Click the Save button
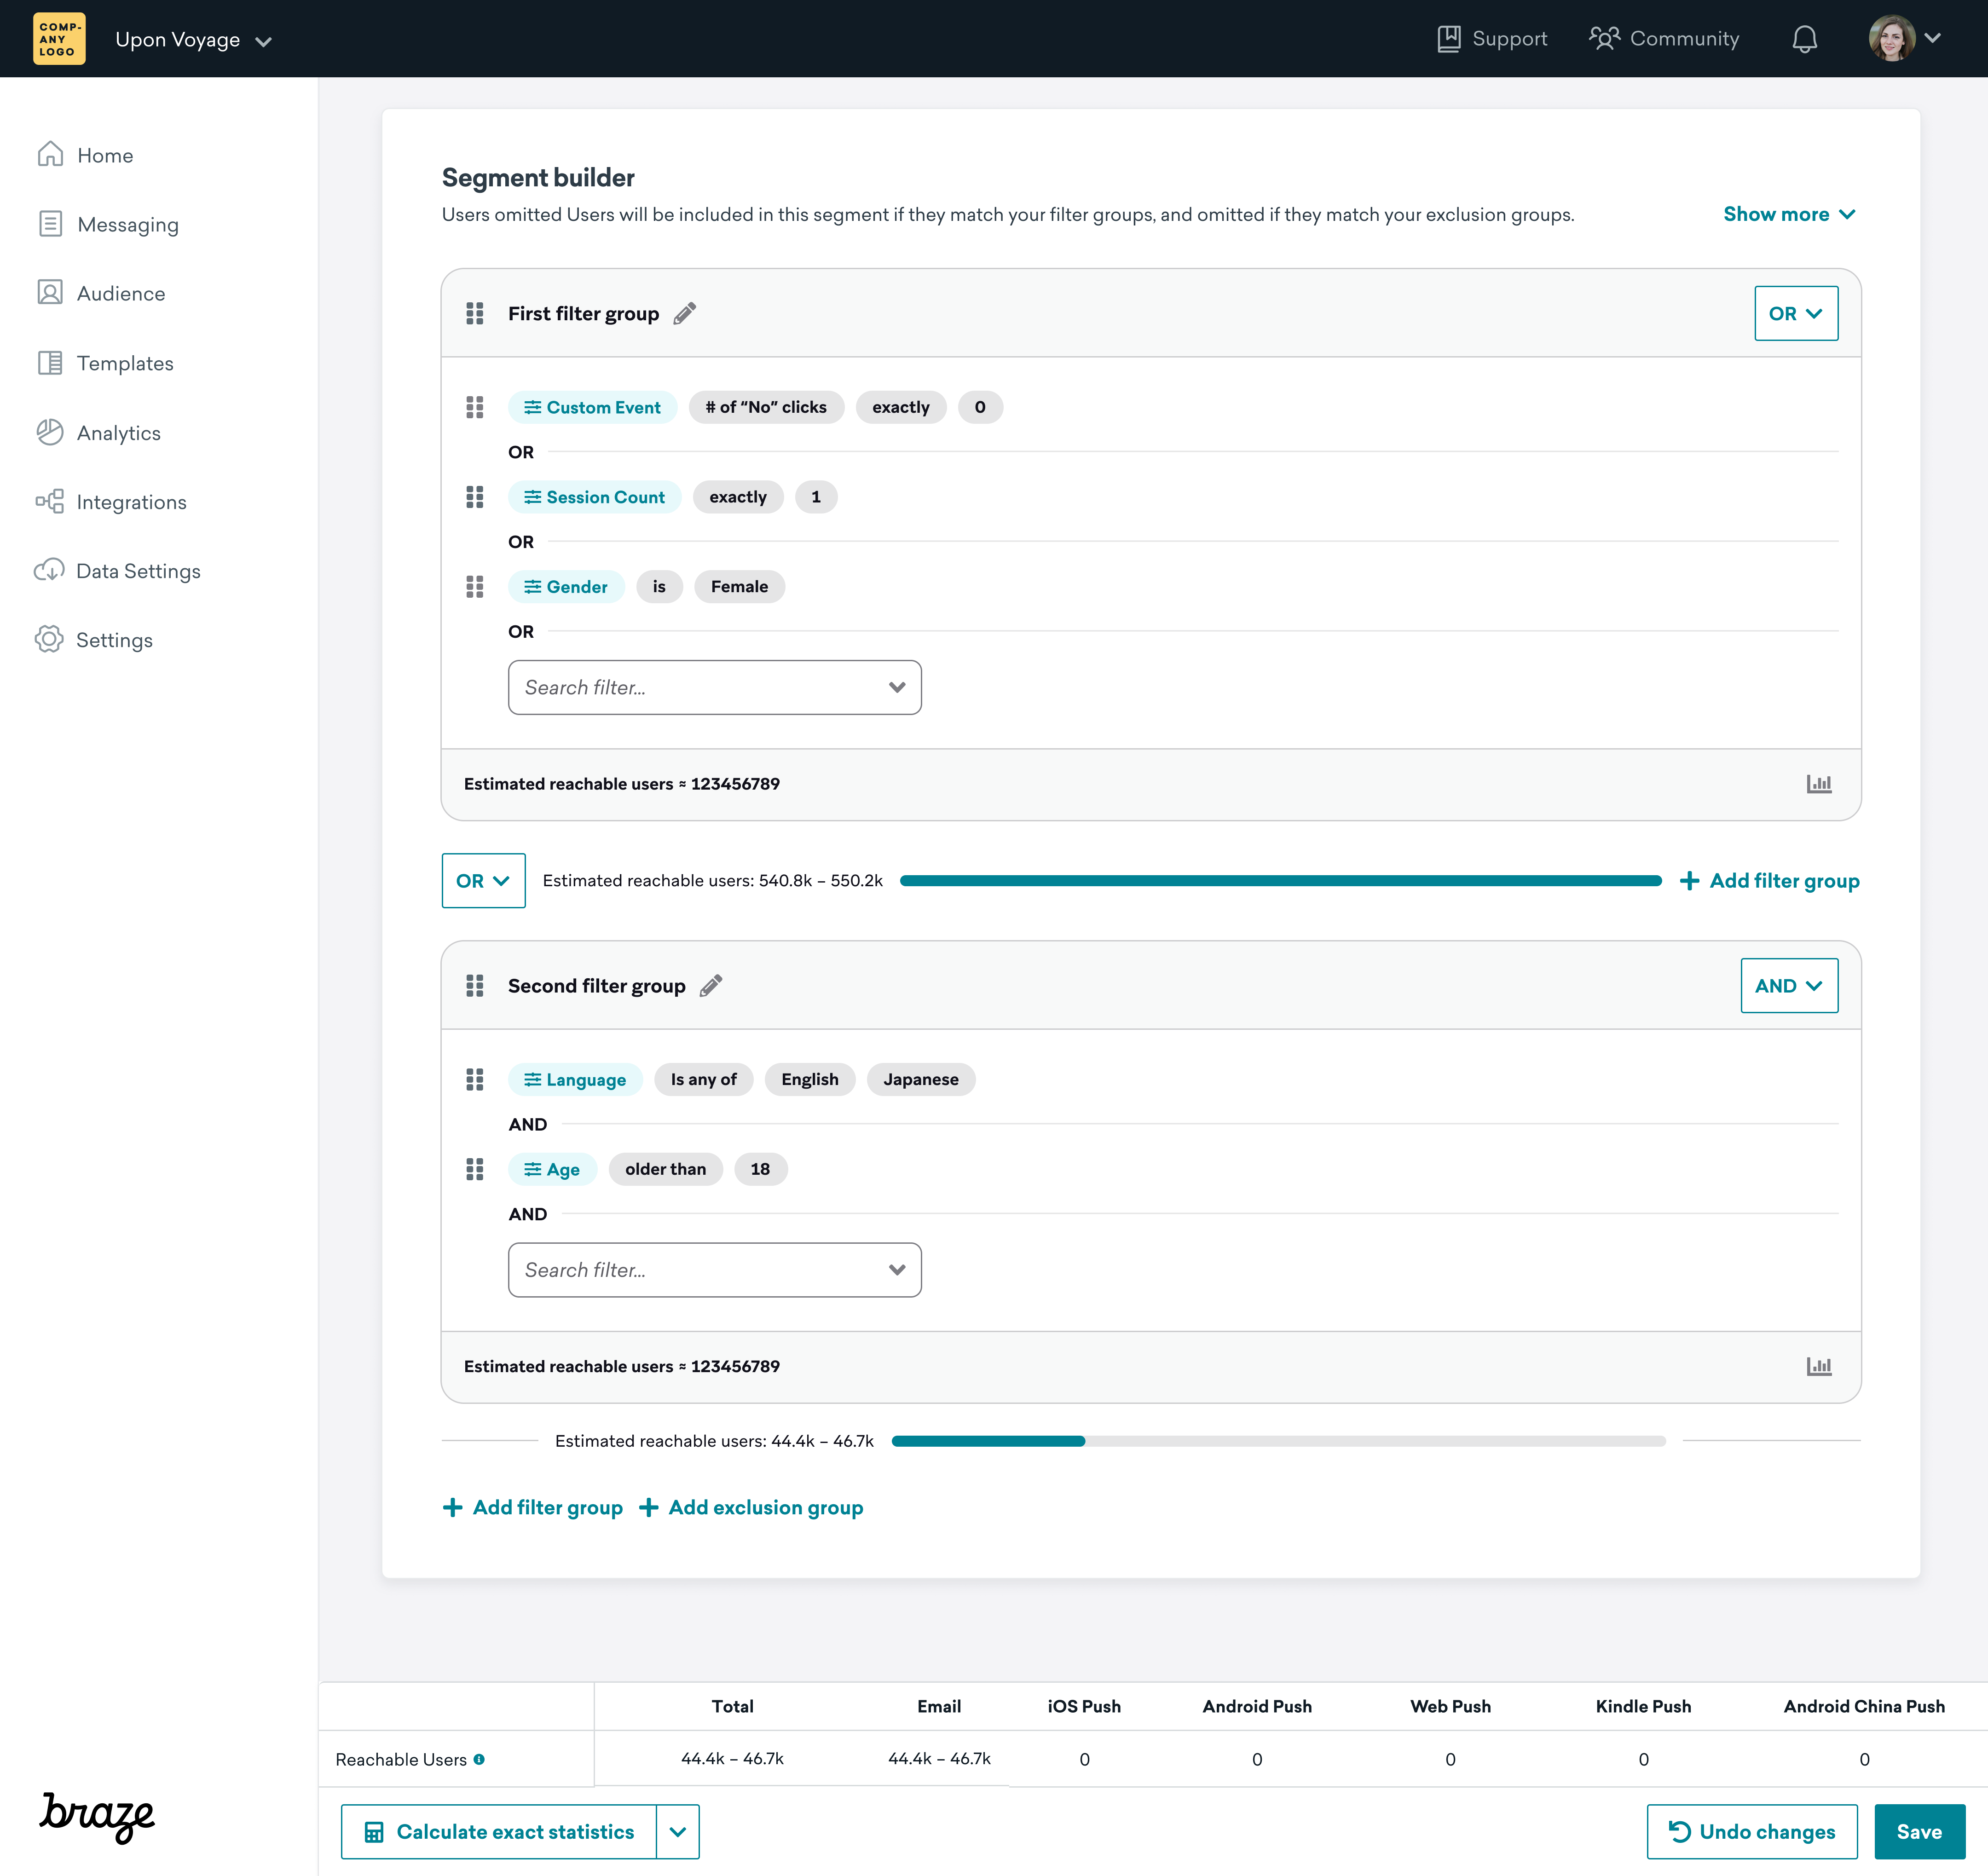This screenshot has width=1988, height=1876. point(1918,1832)
